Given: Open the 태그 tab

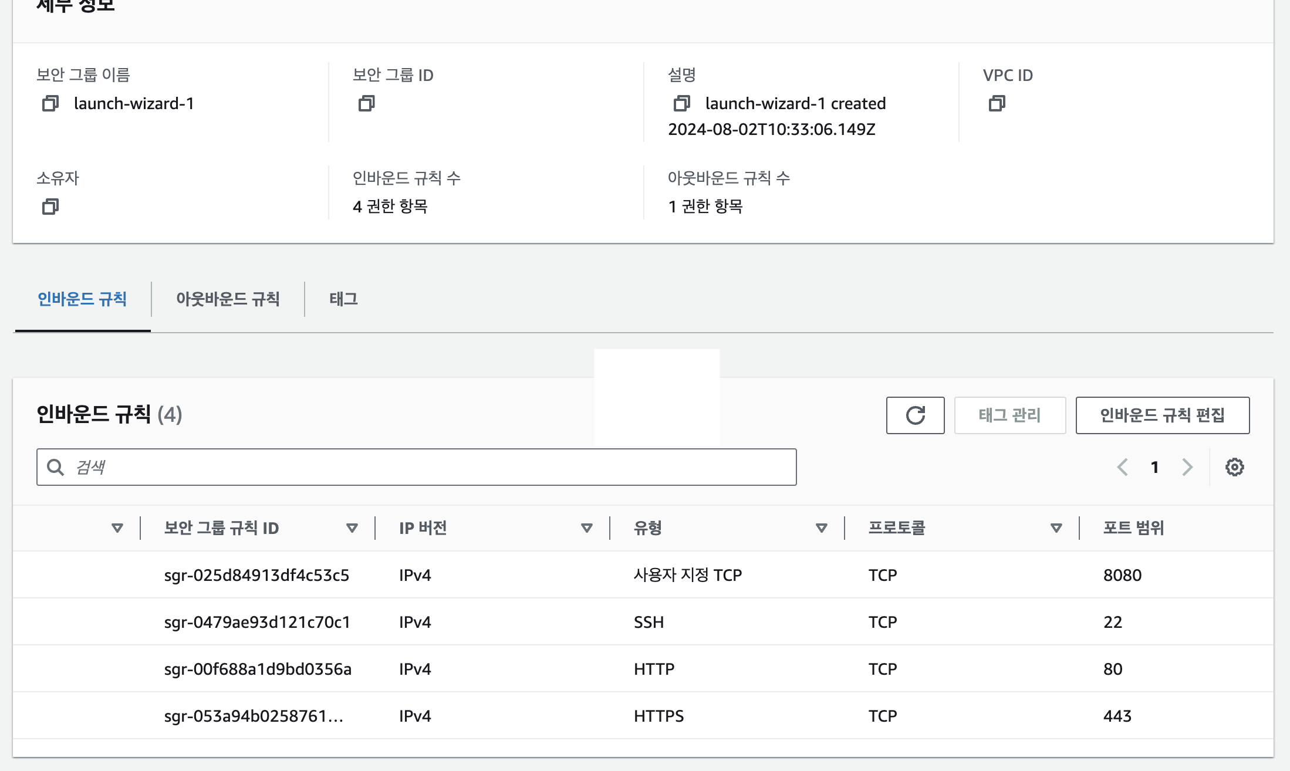Looking at the screenshot, I should pyautogui.click(x=343, y=299).
